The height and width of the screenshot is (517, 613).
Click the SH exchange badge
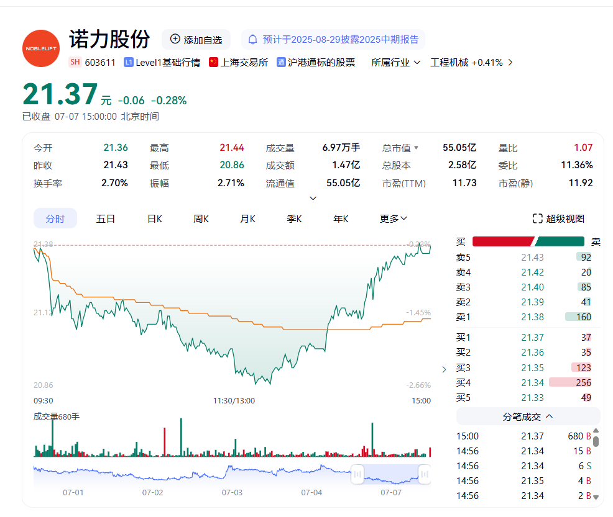click(75, 62)
